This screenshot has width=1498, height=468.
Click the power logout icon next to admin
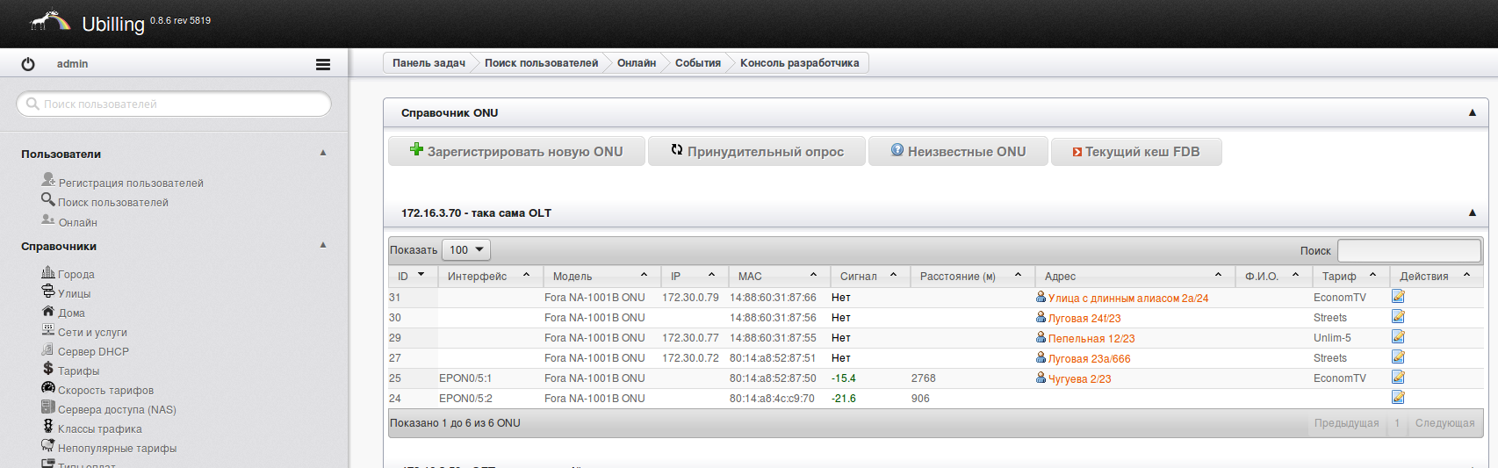point(28,64)
